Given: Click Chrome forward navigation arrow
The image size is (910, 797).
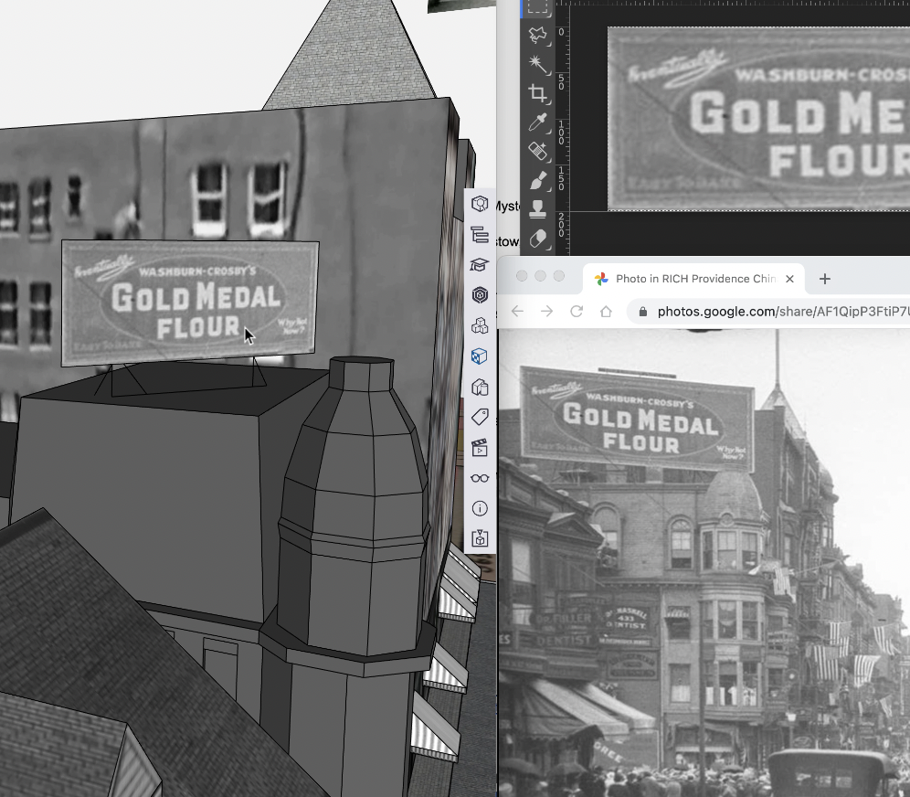Looking at the screenshot, I should [546, 311].
